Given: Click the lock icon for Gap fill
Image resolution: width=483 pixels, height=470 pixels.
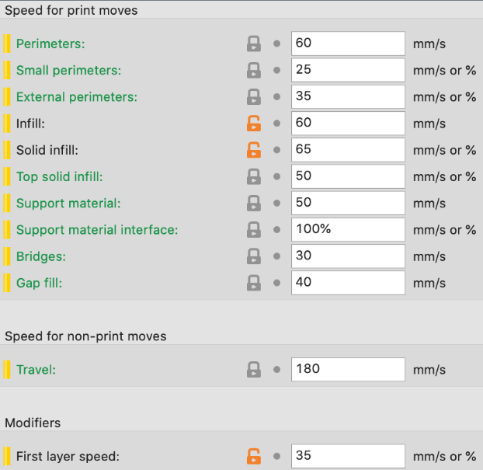Looking at the screenshot, I should pyautogui.click(x=253, y=283).
